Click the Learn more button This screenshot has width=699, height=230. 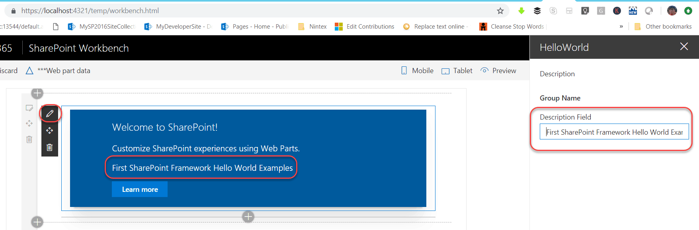140,189
